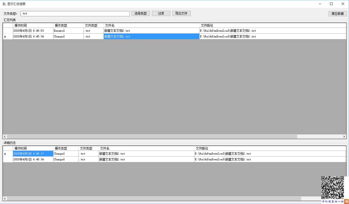The image size is (349, 204).
Task: Click .txt type cell in 6:45:17 log row
Action: pyautogui.click(x=88, y=154)
